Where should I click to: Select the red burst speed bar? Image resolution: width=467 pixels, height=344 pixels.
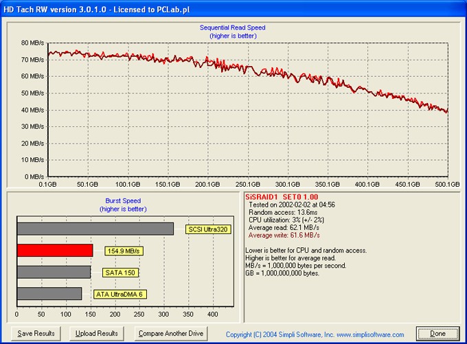tap(55, 251)
